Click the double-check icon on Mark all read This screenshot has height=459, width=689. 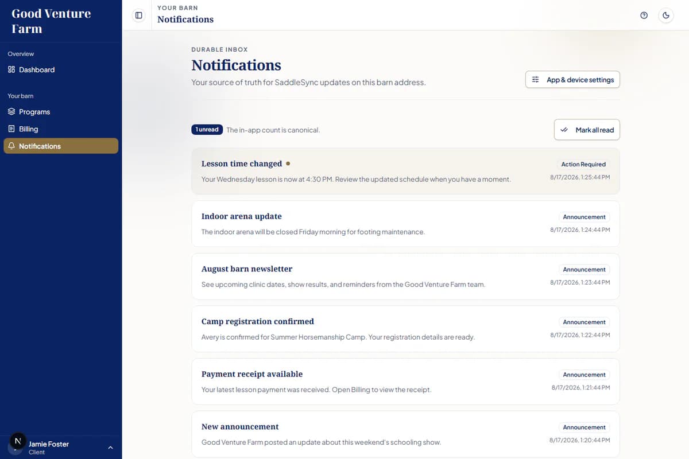tap(564, 130)
